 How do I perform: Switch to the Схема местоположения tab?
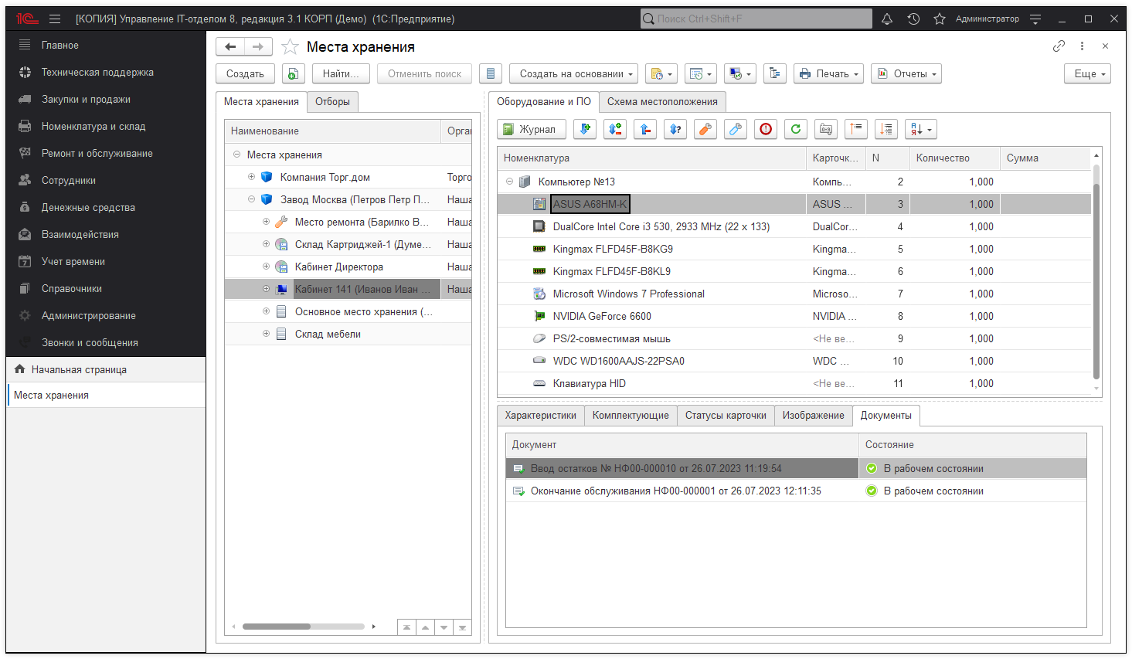pos(662,102)
